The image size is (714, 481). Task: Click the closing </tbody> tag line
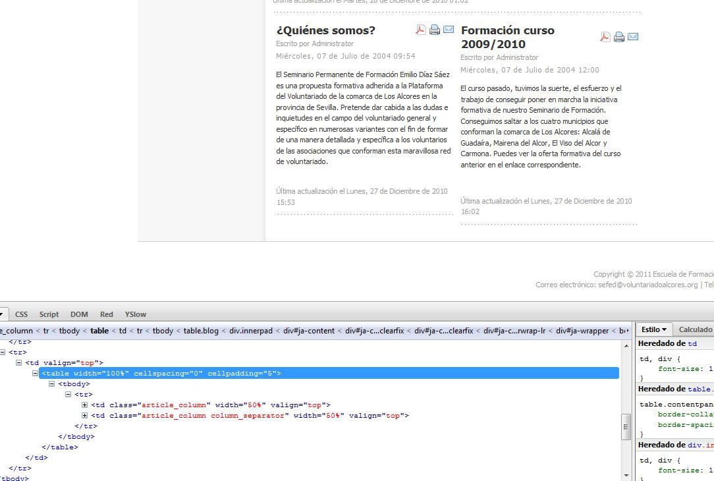click(76, 436)
